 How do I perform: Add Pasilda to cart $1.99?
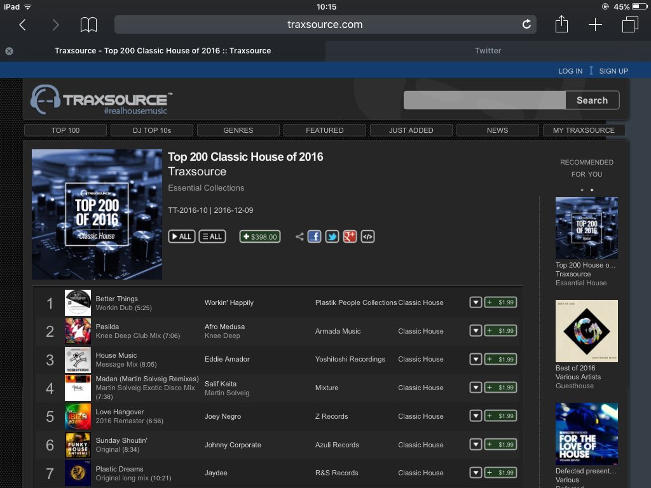click(501, 330)
